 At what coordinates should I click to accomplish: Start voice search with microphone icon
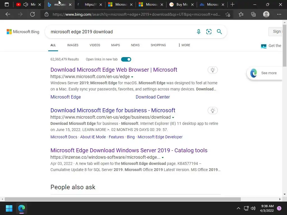pos(199,32)
